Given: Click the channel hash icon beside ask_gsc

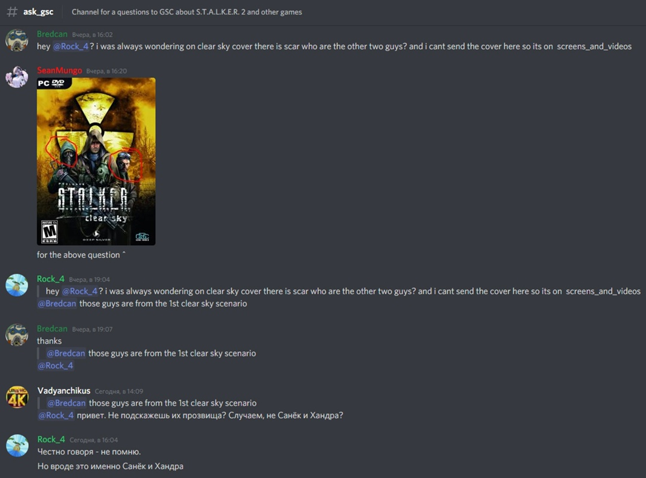Looking at the screenshot, I should pos(12,11).
